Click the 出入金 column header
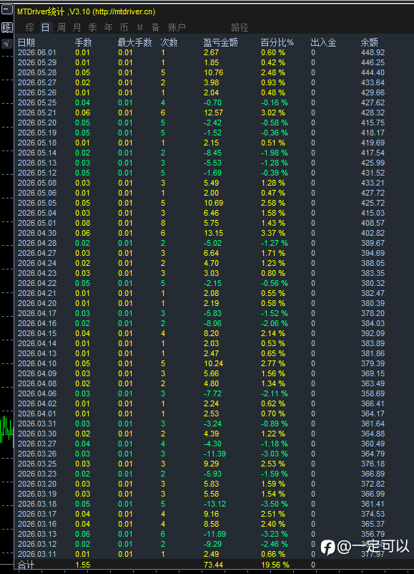This screenshot has width=414, height=574. 323,43
